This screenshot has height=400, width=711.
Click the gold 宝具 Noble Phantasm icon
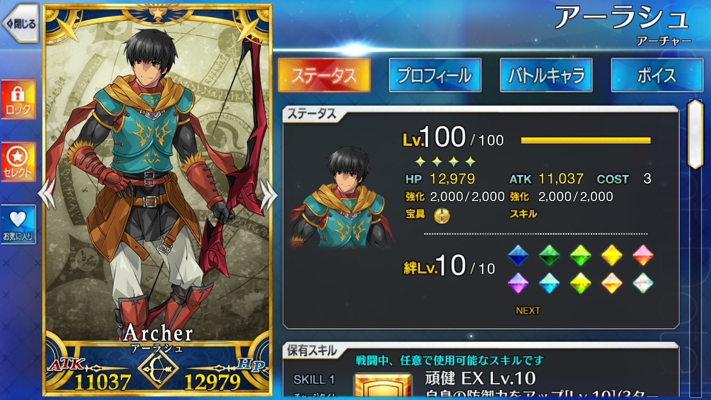pyautogui.click(x=442, y=214)
